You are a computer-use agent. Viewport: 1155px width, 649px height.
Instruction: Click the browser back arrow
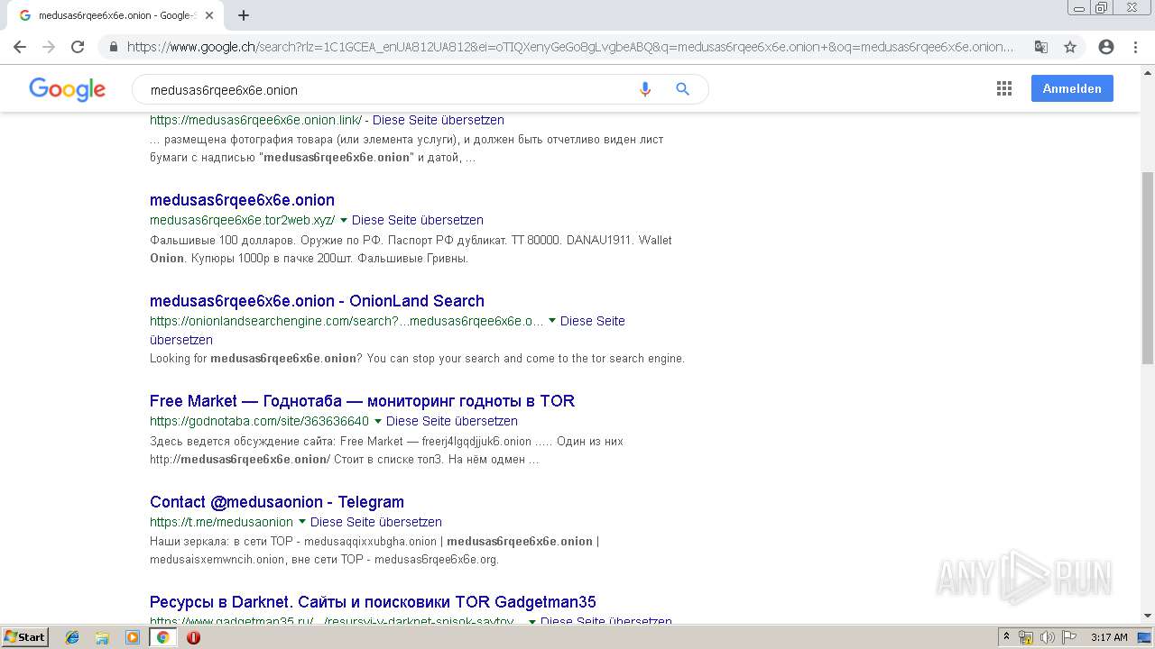[20, 47]
